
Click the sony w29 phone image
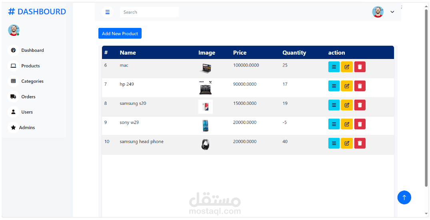(206, 126)
